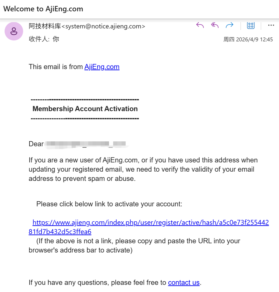Open the apps grid icon
279x292 pixels.
tap(251, 25)
